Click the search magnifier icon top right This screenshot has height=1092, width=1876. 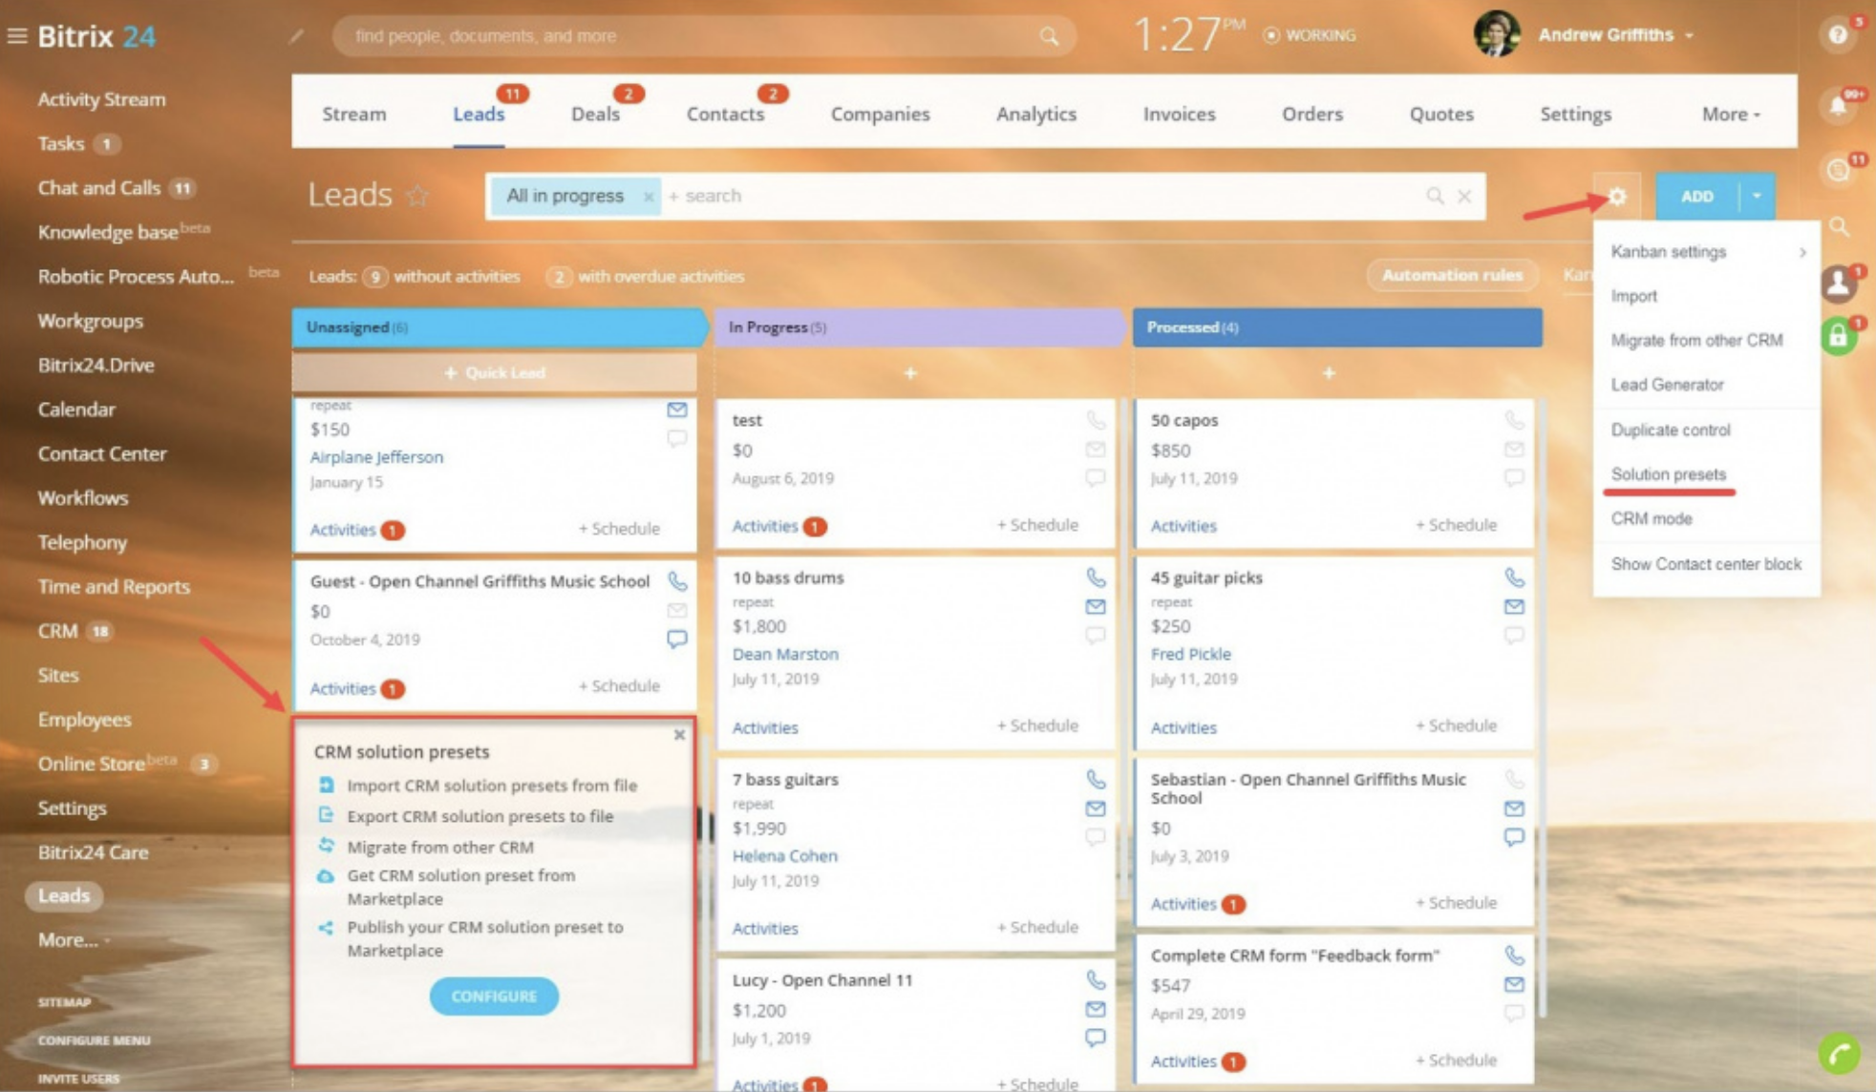1843,226
